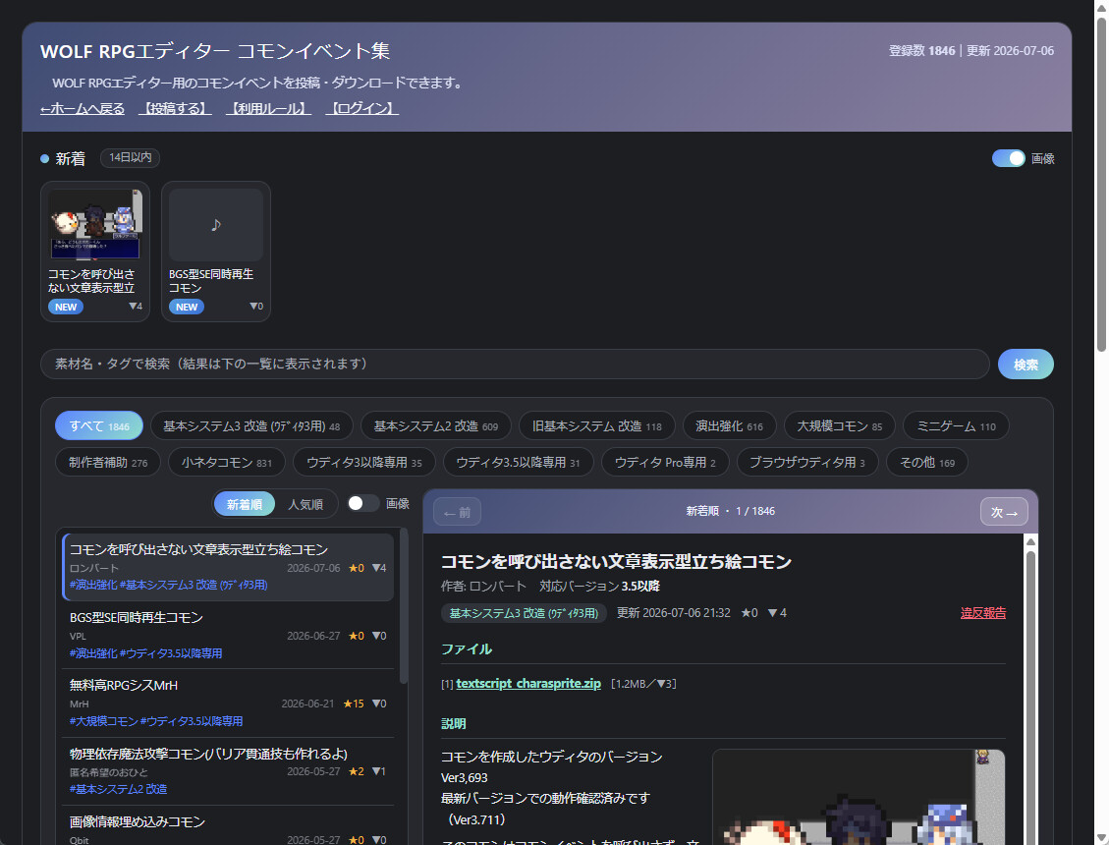
Task: Filter by ミニゲーム 110
Action: point(956,426)
